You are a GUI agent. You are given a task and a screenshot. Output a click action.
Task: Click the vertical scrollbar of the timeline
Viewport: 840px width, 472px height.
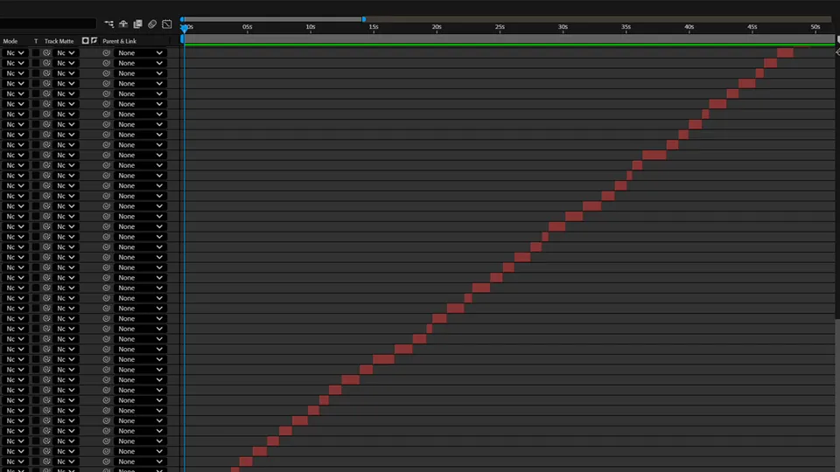[837, 395]
